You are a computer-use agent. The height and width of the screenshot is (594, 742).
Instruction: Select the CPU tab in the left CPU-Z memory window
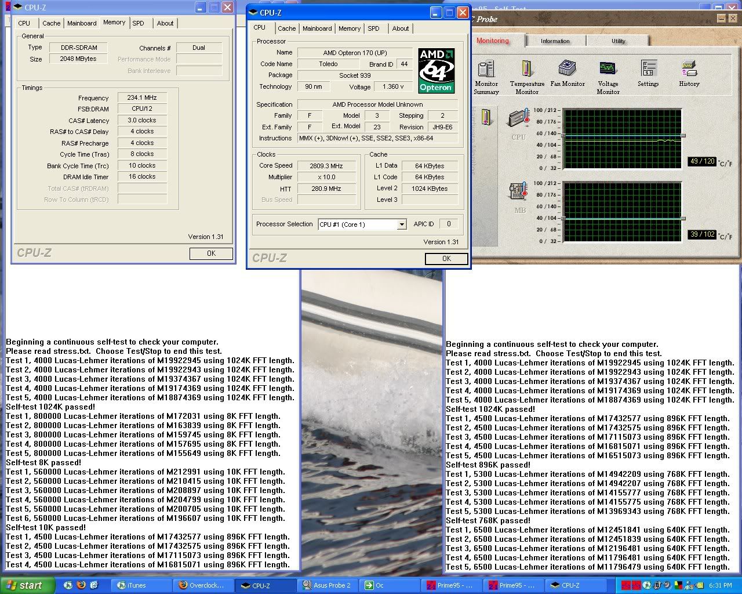point(24,23)
